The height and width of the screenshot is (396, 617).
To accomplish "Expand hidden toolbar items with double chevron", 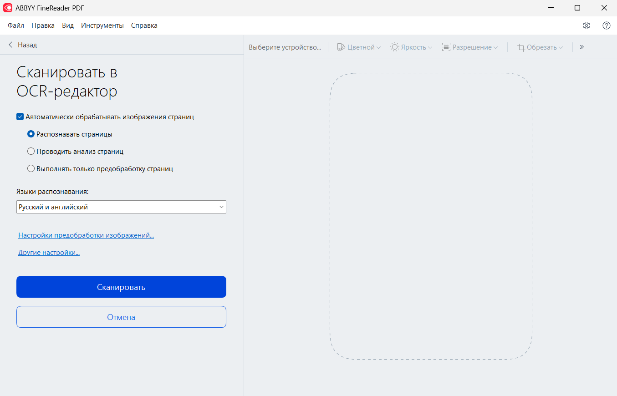I will [581, 47].
